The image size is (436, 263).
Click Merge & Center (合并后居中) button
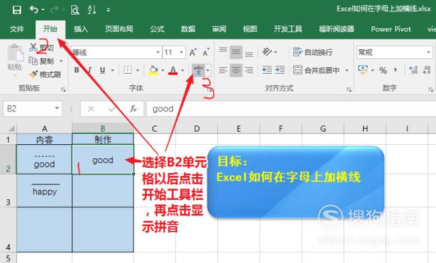pos(316,70)
